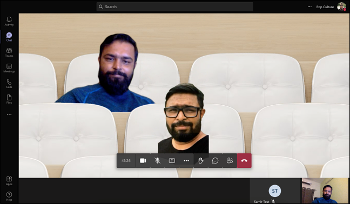The image size is (350, 204).
Task: Open more actions in meeting toolbar
Action: [186, 160]
